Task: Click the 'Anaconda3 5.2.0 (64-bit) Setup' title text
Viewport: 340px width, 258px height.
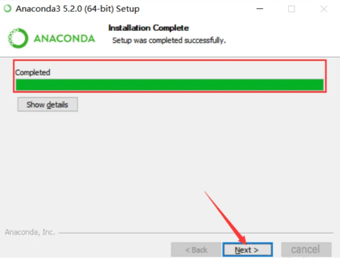Action: pos(78,9)
